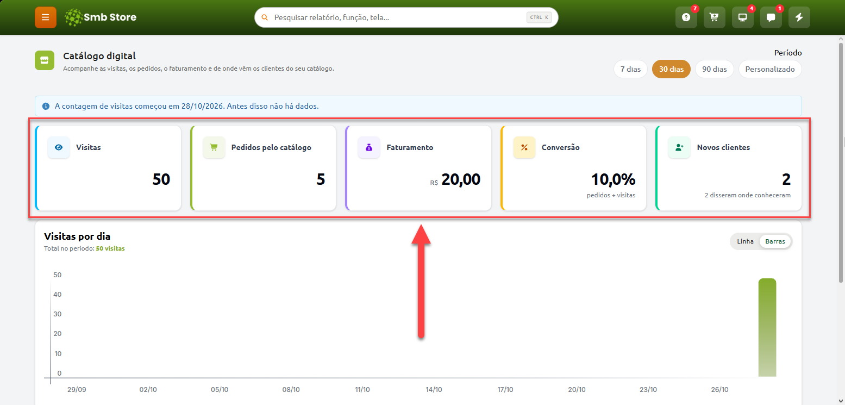
Task: Click the green visits bar in the chart
Action: [x=767, y=327]
